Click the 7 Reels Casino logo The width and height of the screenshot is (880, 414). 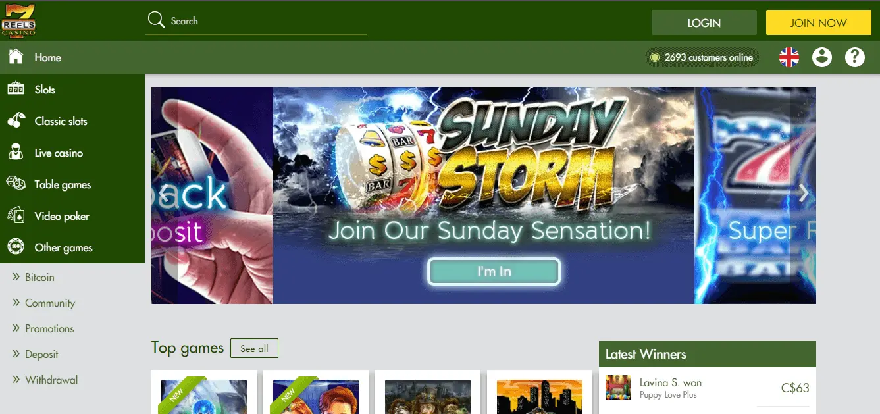point(18,20)
